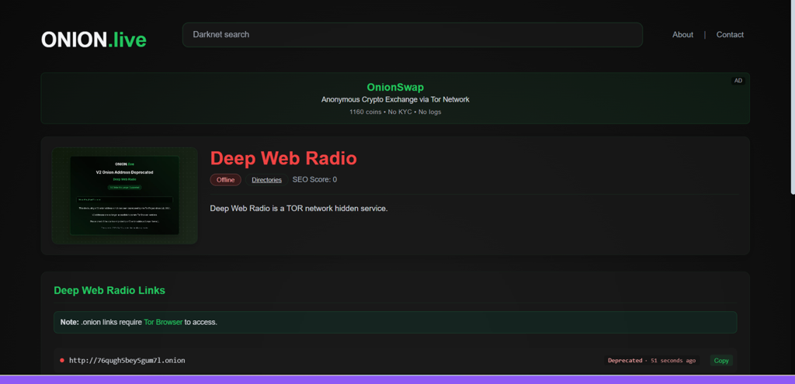Open the OnionSwap ad title link
Screen dimensions: 795x384
[395, 87]
